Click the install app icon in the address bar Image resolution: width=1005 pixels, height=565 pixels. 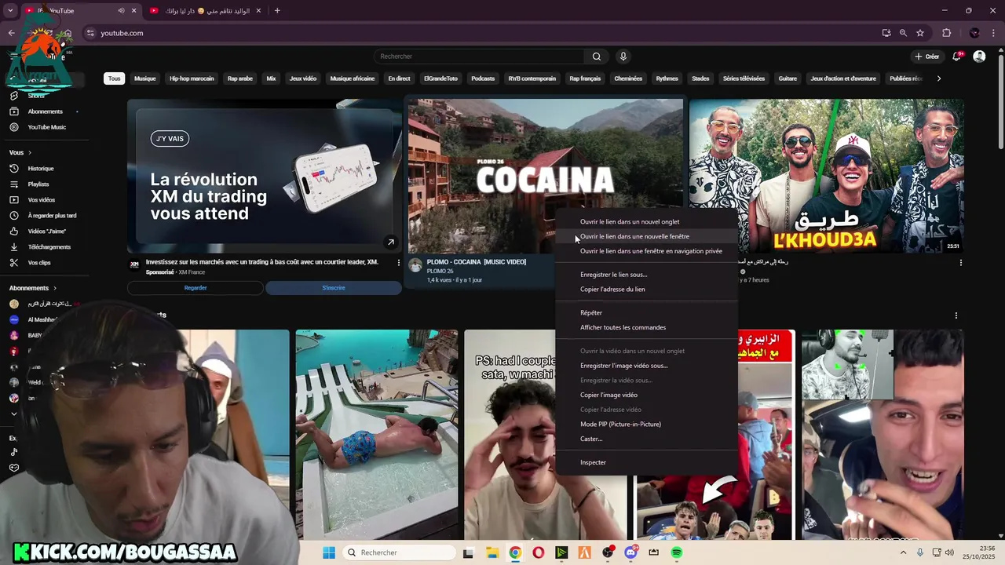(x=886, y=33)
